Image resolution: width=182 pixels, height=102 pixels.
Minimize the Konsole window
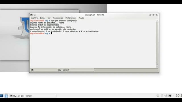150,15
